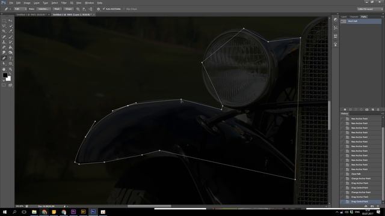Select the Quick Selection tool
Screen dimensions: 385x216
point(10,26)
